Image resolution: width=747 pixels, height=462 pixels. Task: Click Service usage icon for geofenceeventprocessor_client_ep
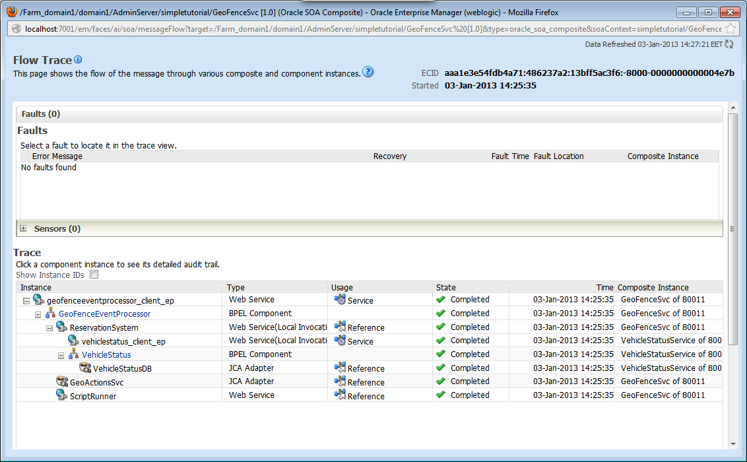coord(340,300)
